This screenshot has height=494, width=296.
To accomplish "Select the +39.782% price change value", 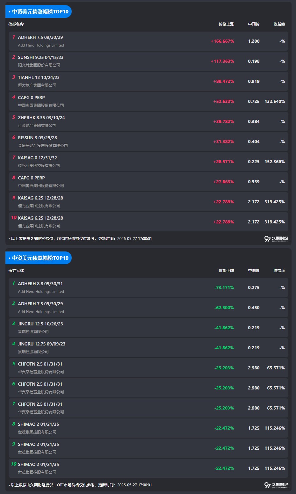I will click(224, 122).
